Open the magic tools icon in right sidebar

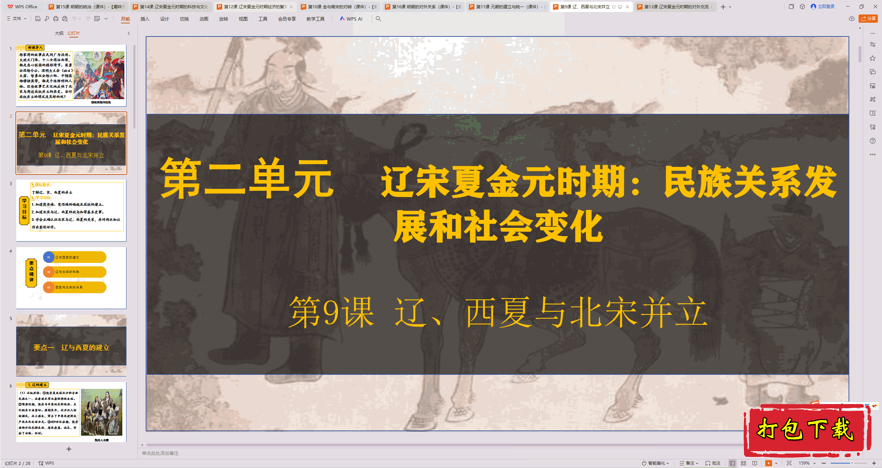[873, 99]
